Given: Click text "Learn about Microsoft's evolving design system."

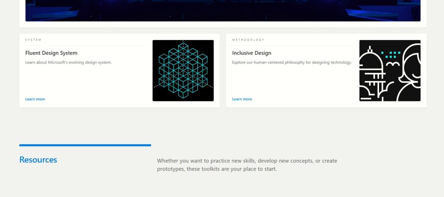Looking at the screenshot, I should coord(69,62).
